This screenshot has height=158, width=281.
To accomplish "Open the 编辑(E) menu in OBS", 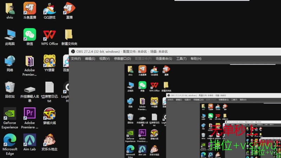I will [90, 59].
